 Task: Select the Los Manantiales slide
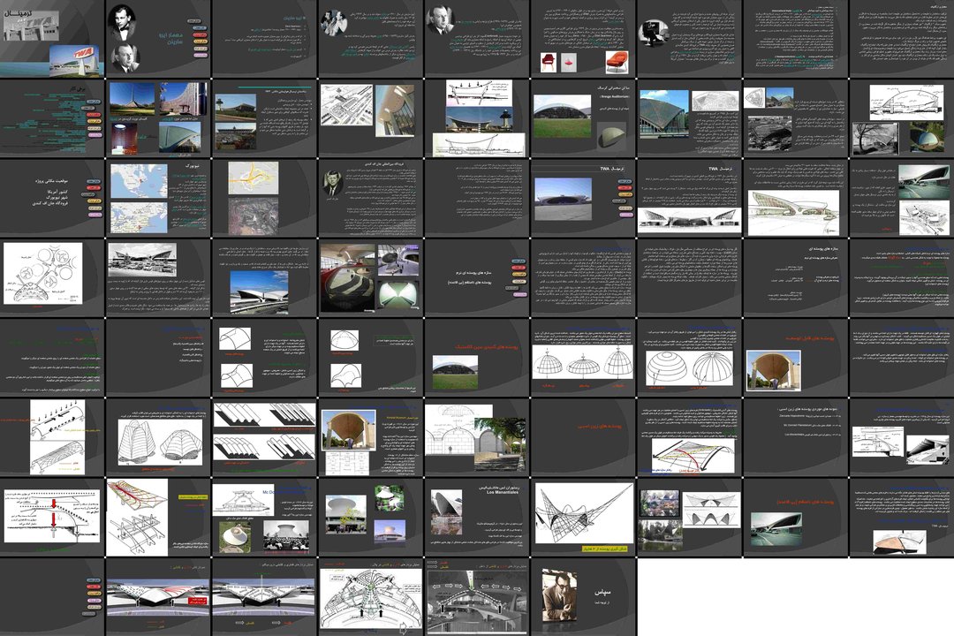[476, 517]
